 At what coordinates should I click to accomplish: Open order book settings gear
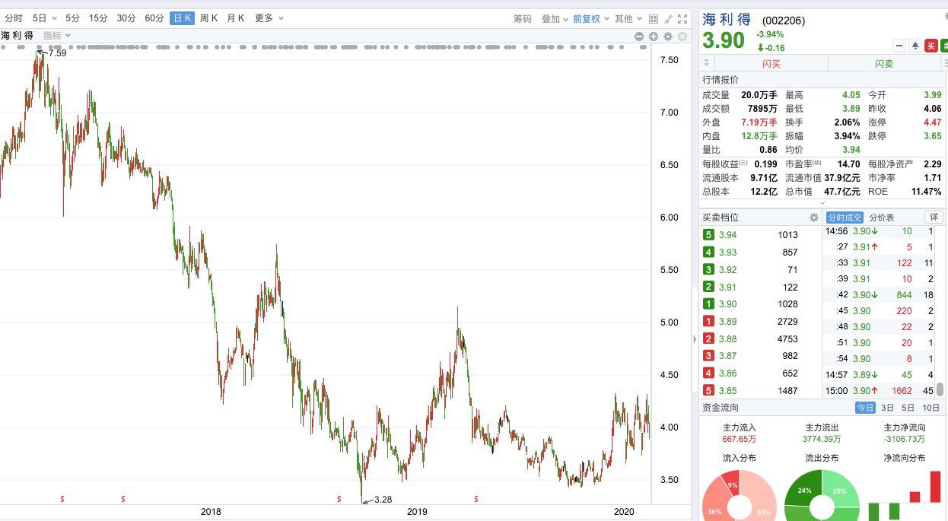pyautogui.click(x=813, y=218)
